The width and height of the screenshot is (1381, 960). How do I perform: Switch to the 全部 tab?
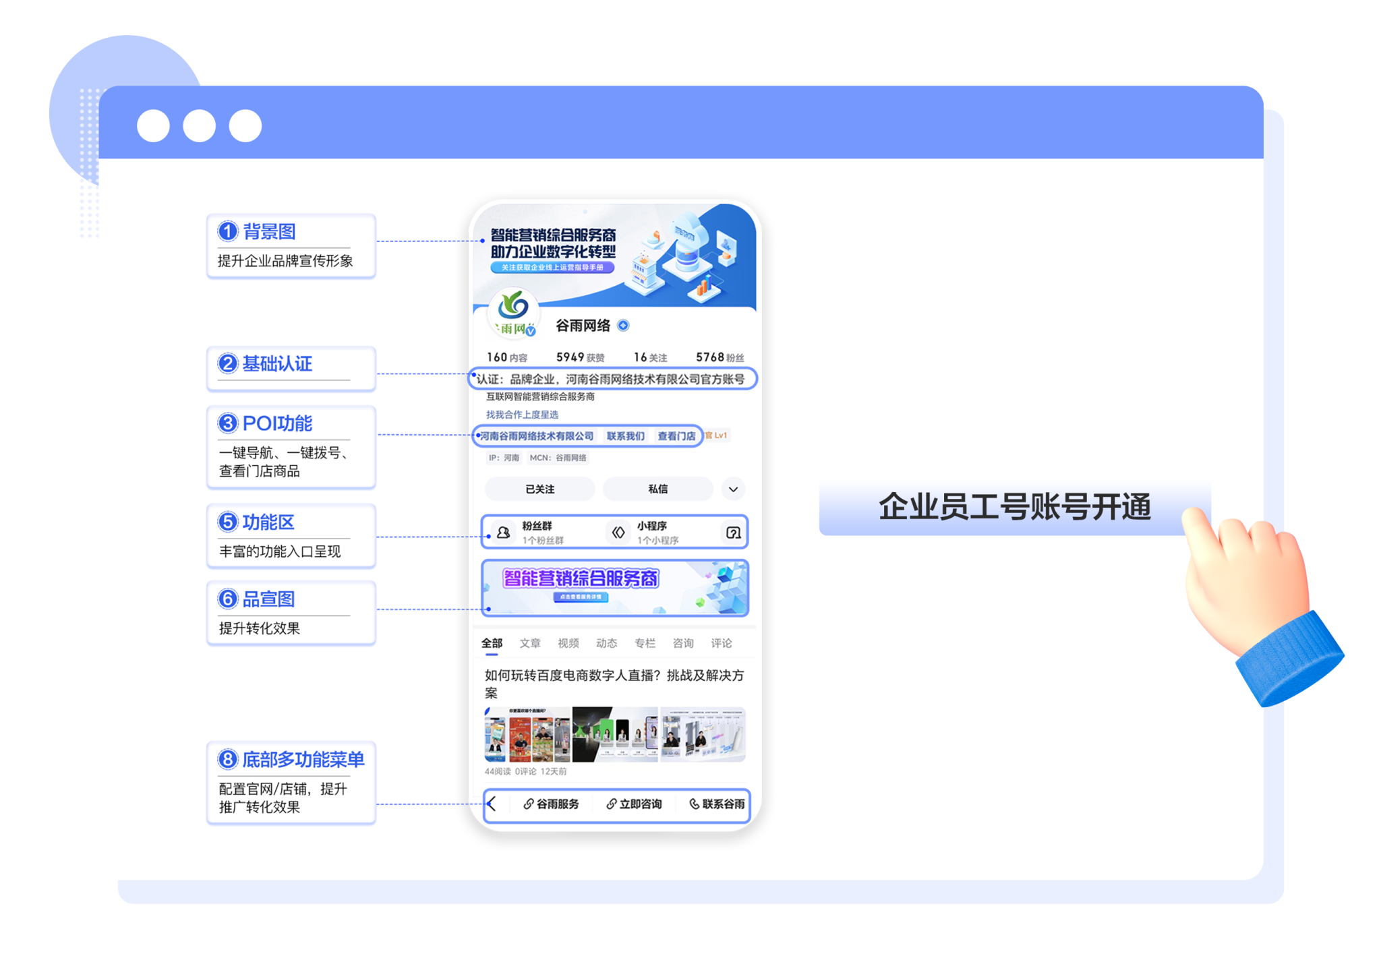(x=492, y=643)
